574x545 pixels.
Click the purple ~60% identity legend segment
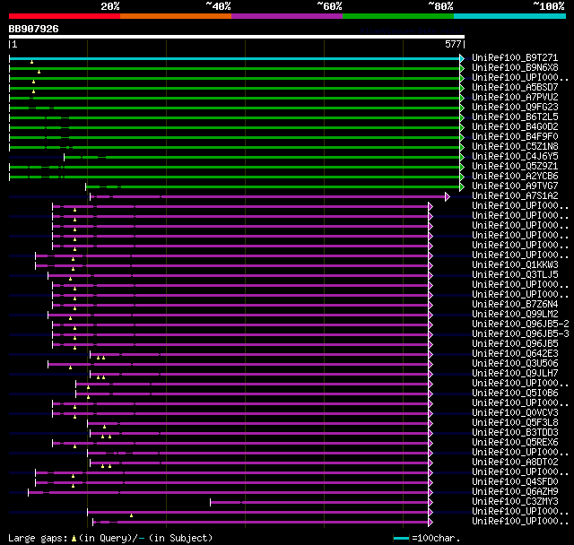[287, 16]
